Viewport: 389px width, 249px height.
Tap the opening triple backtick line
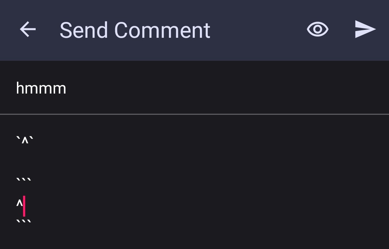click(x=24, y=179)
